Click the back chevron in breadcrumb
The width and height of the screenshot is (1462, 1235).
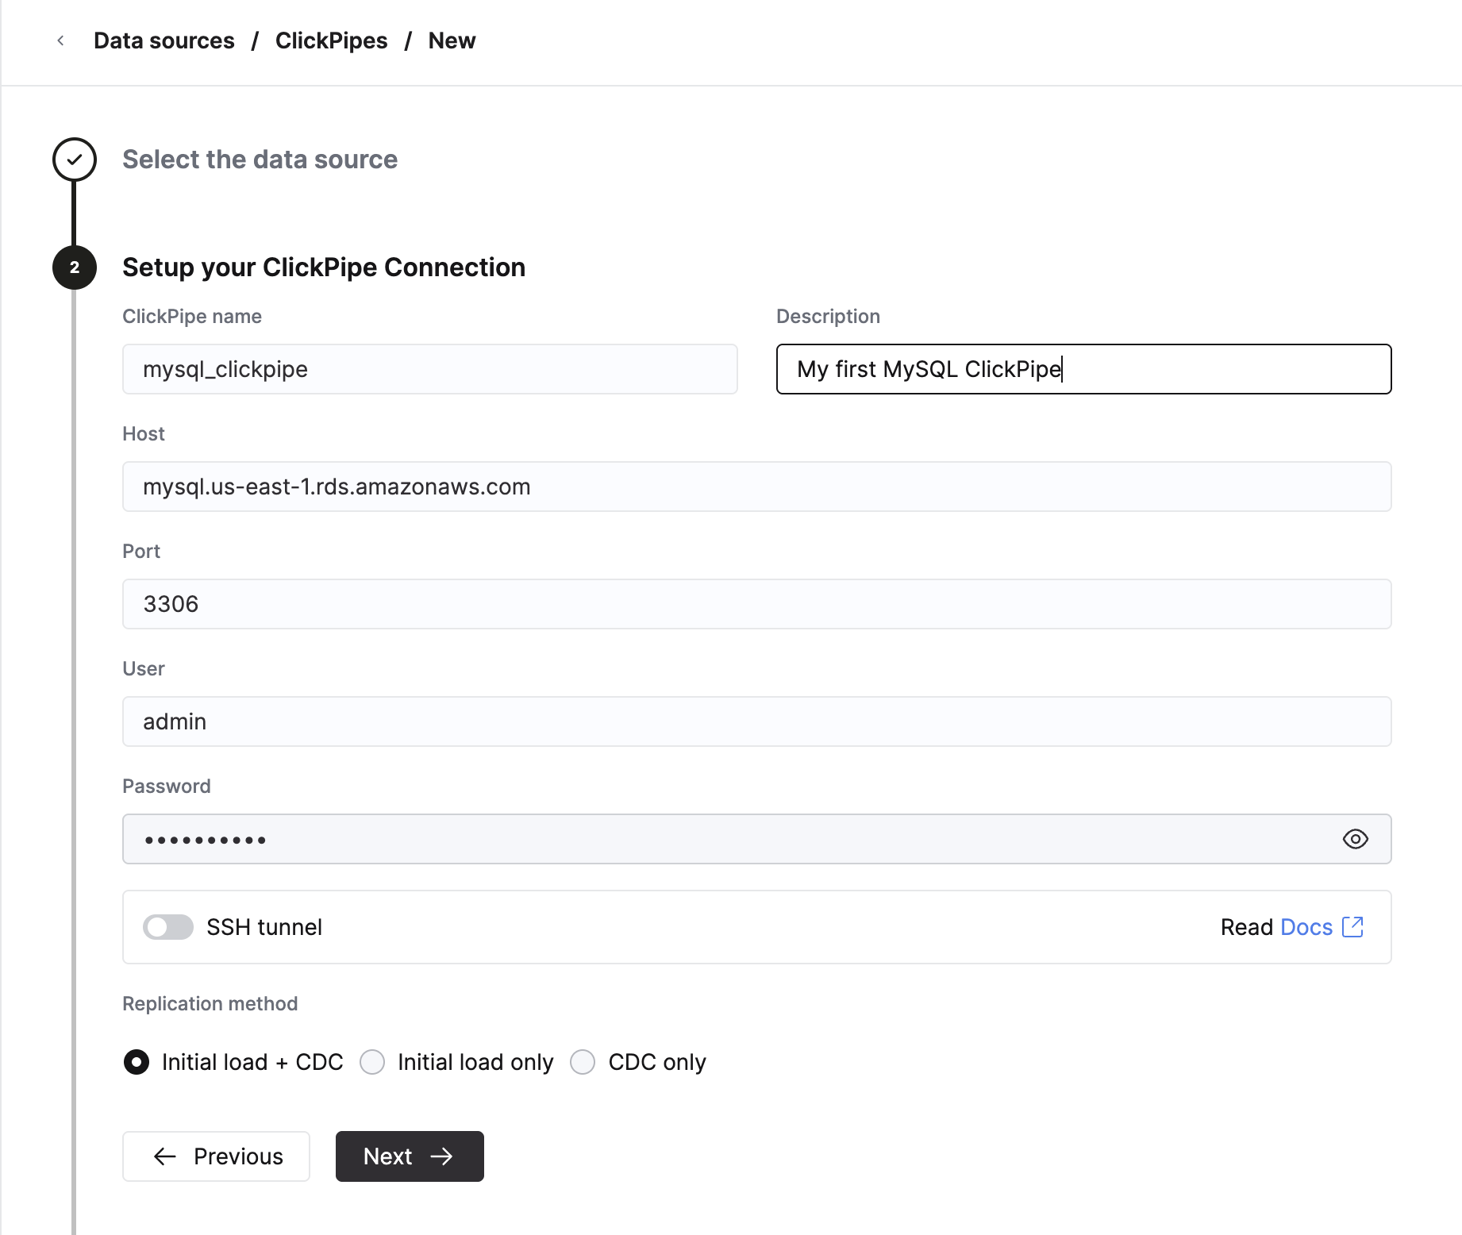(60, 40)
